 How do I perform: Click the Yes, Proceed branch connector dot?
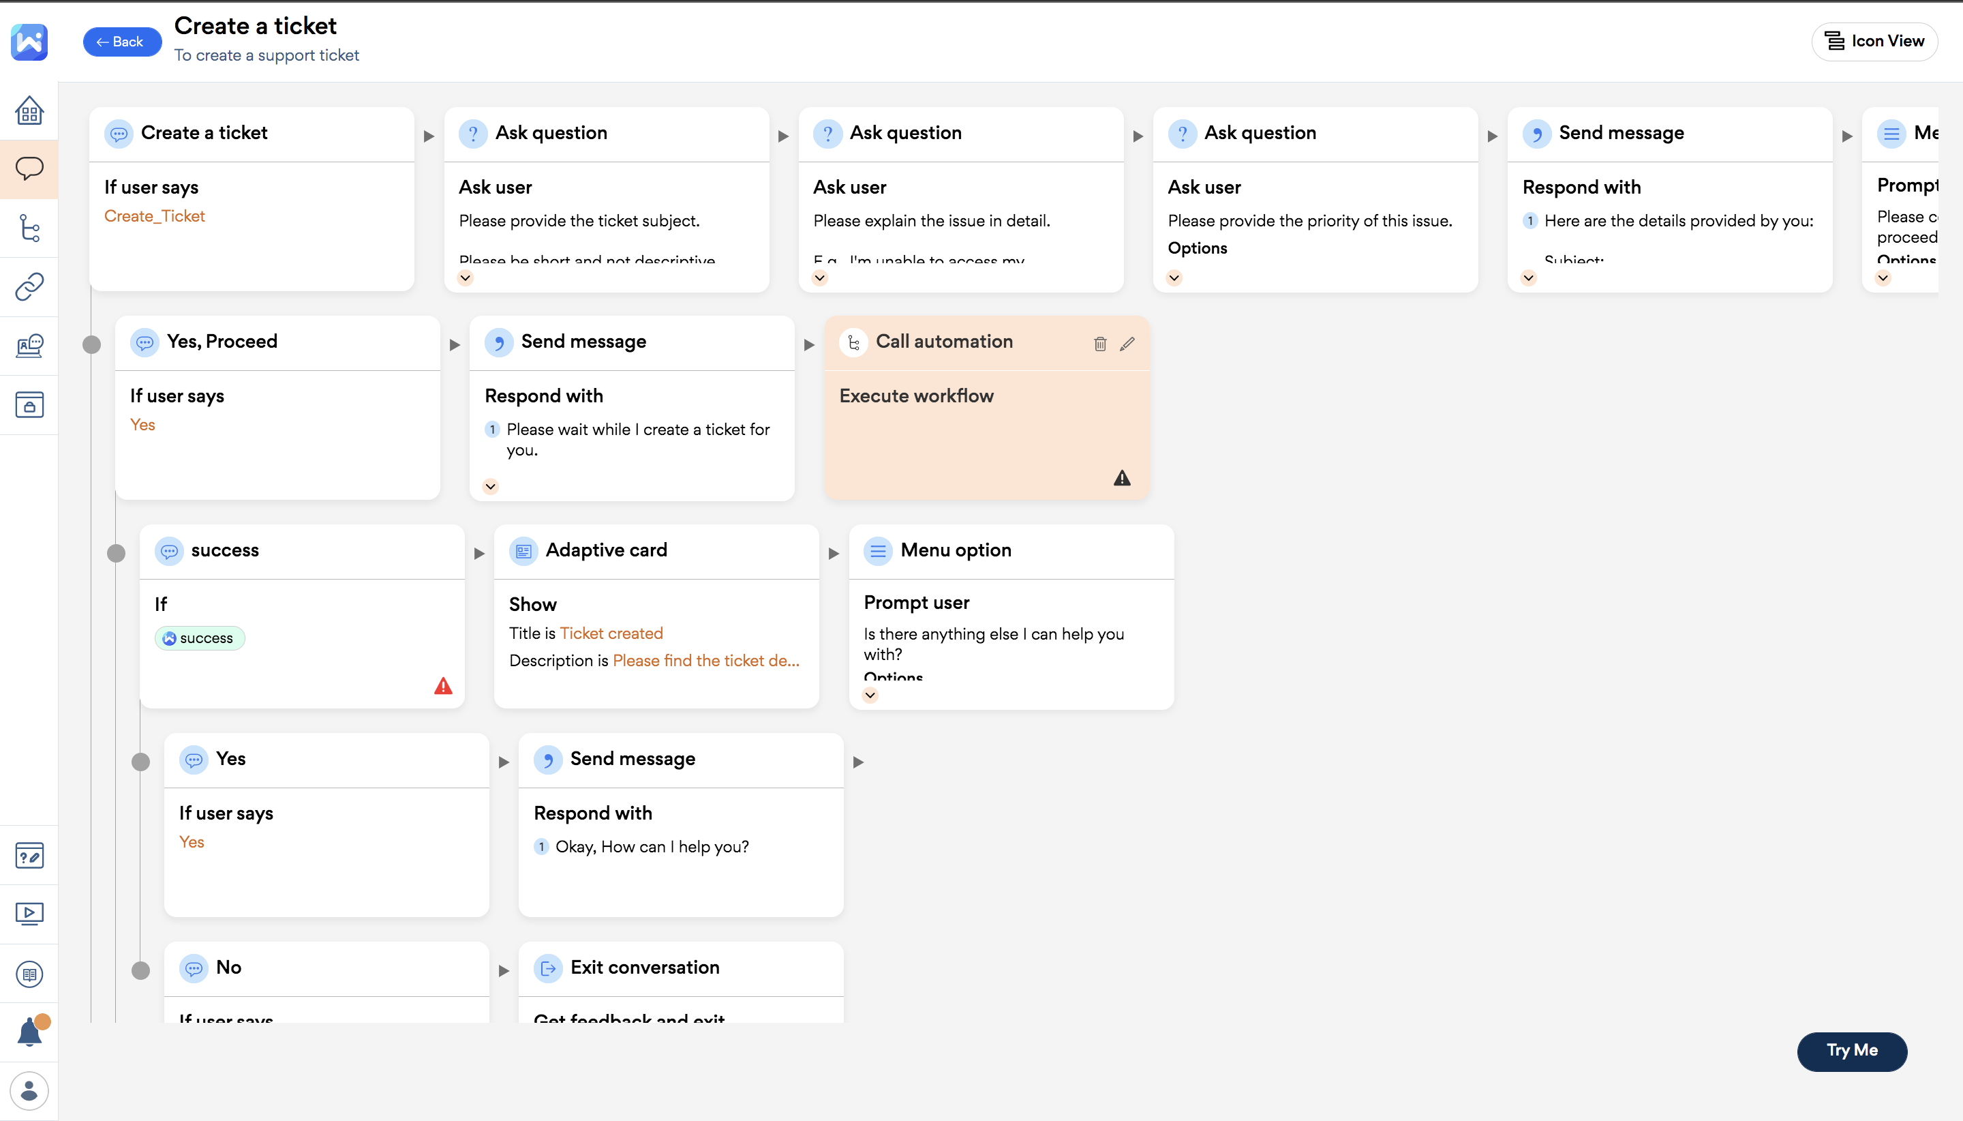(91, 344)
